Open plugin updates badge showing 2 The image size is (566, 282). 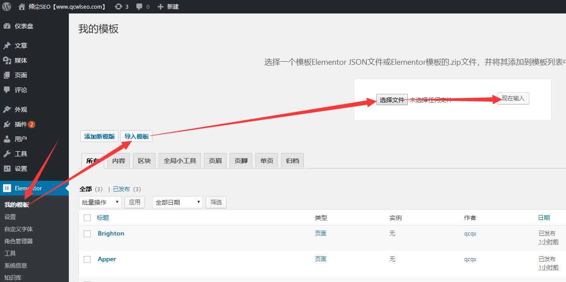tap(32, 124)
